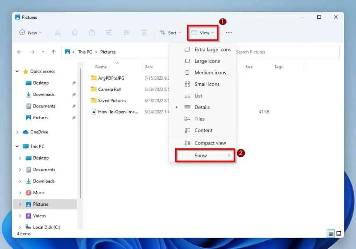Collapse the Quick access tree node

coord(17,72)
